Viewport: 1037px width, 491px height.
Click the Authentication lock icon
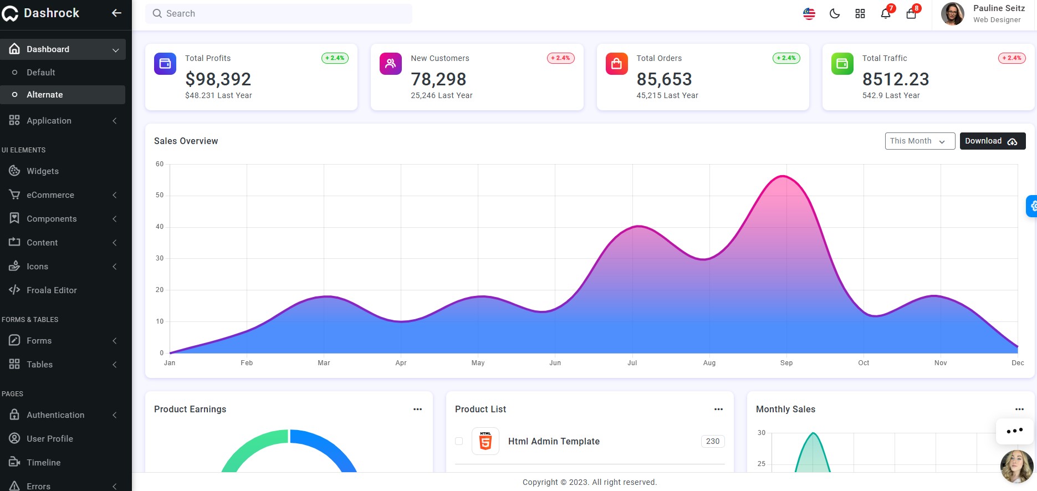point(14,415)
